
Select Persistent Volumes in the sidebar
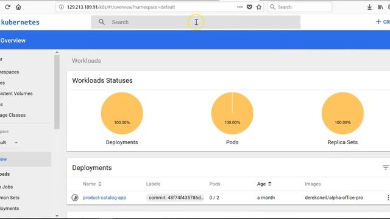point(16,94)
